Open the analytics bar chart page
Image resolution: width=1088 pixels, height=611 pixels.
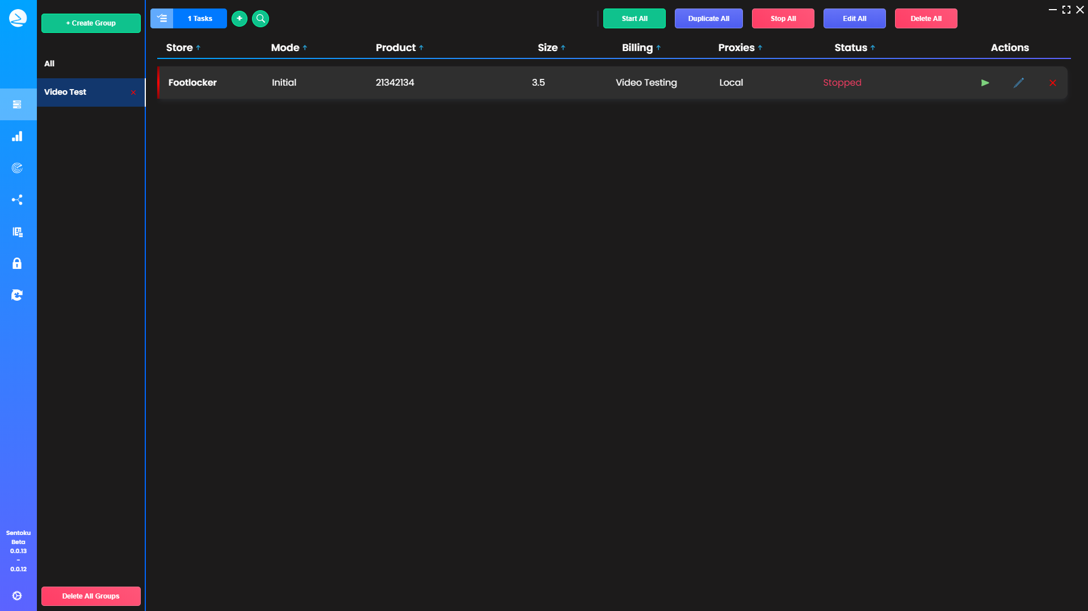coord(17,136)
